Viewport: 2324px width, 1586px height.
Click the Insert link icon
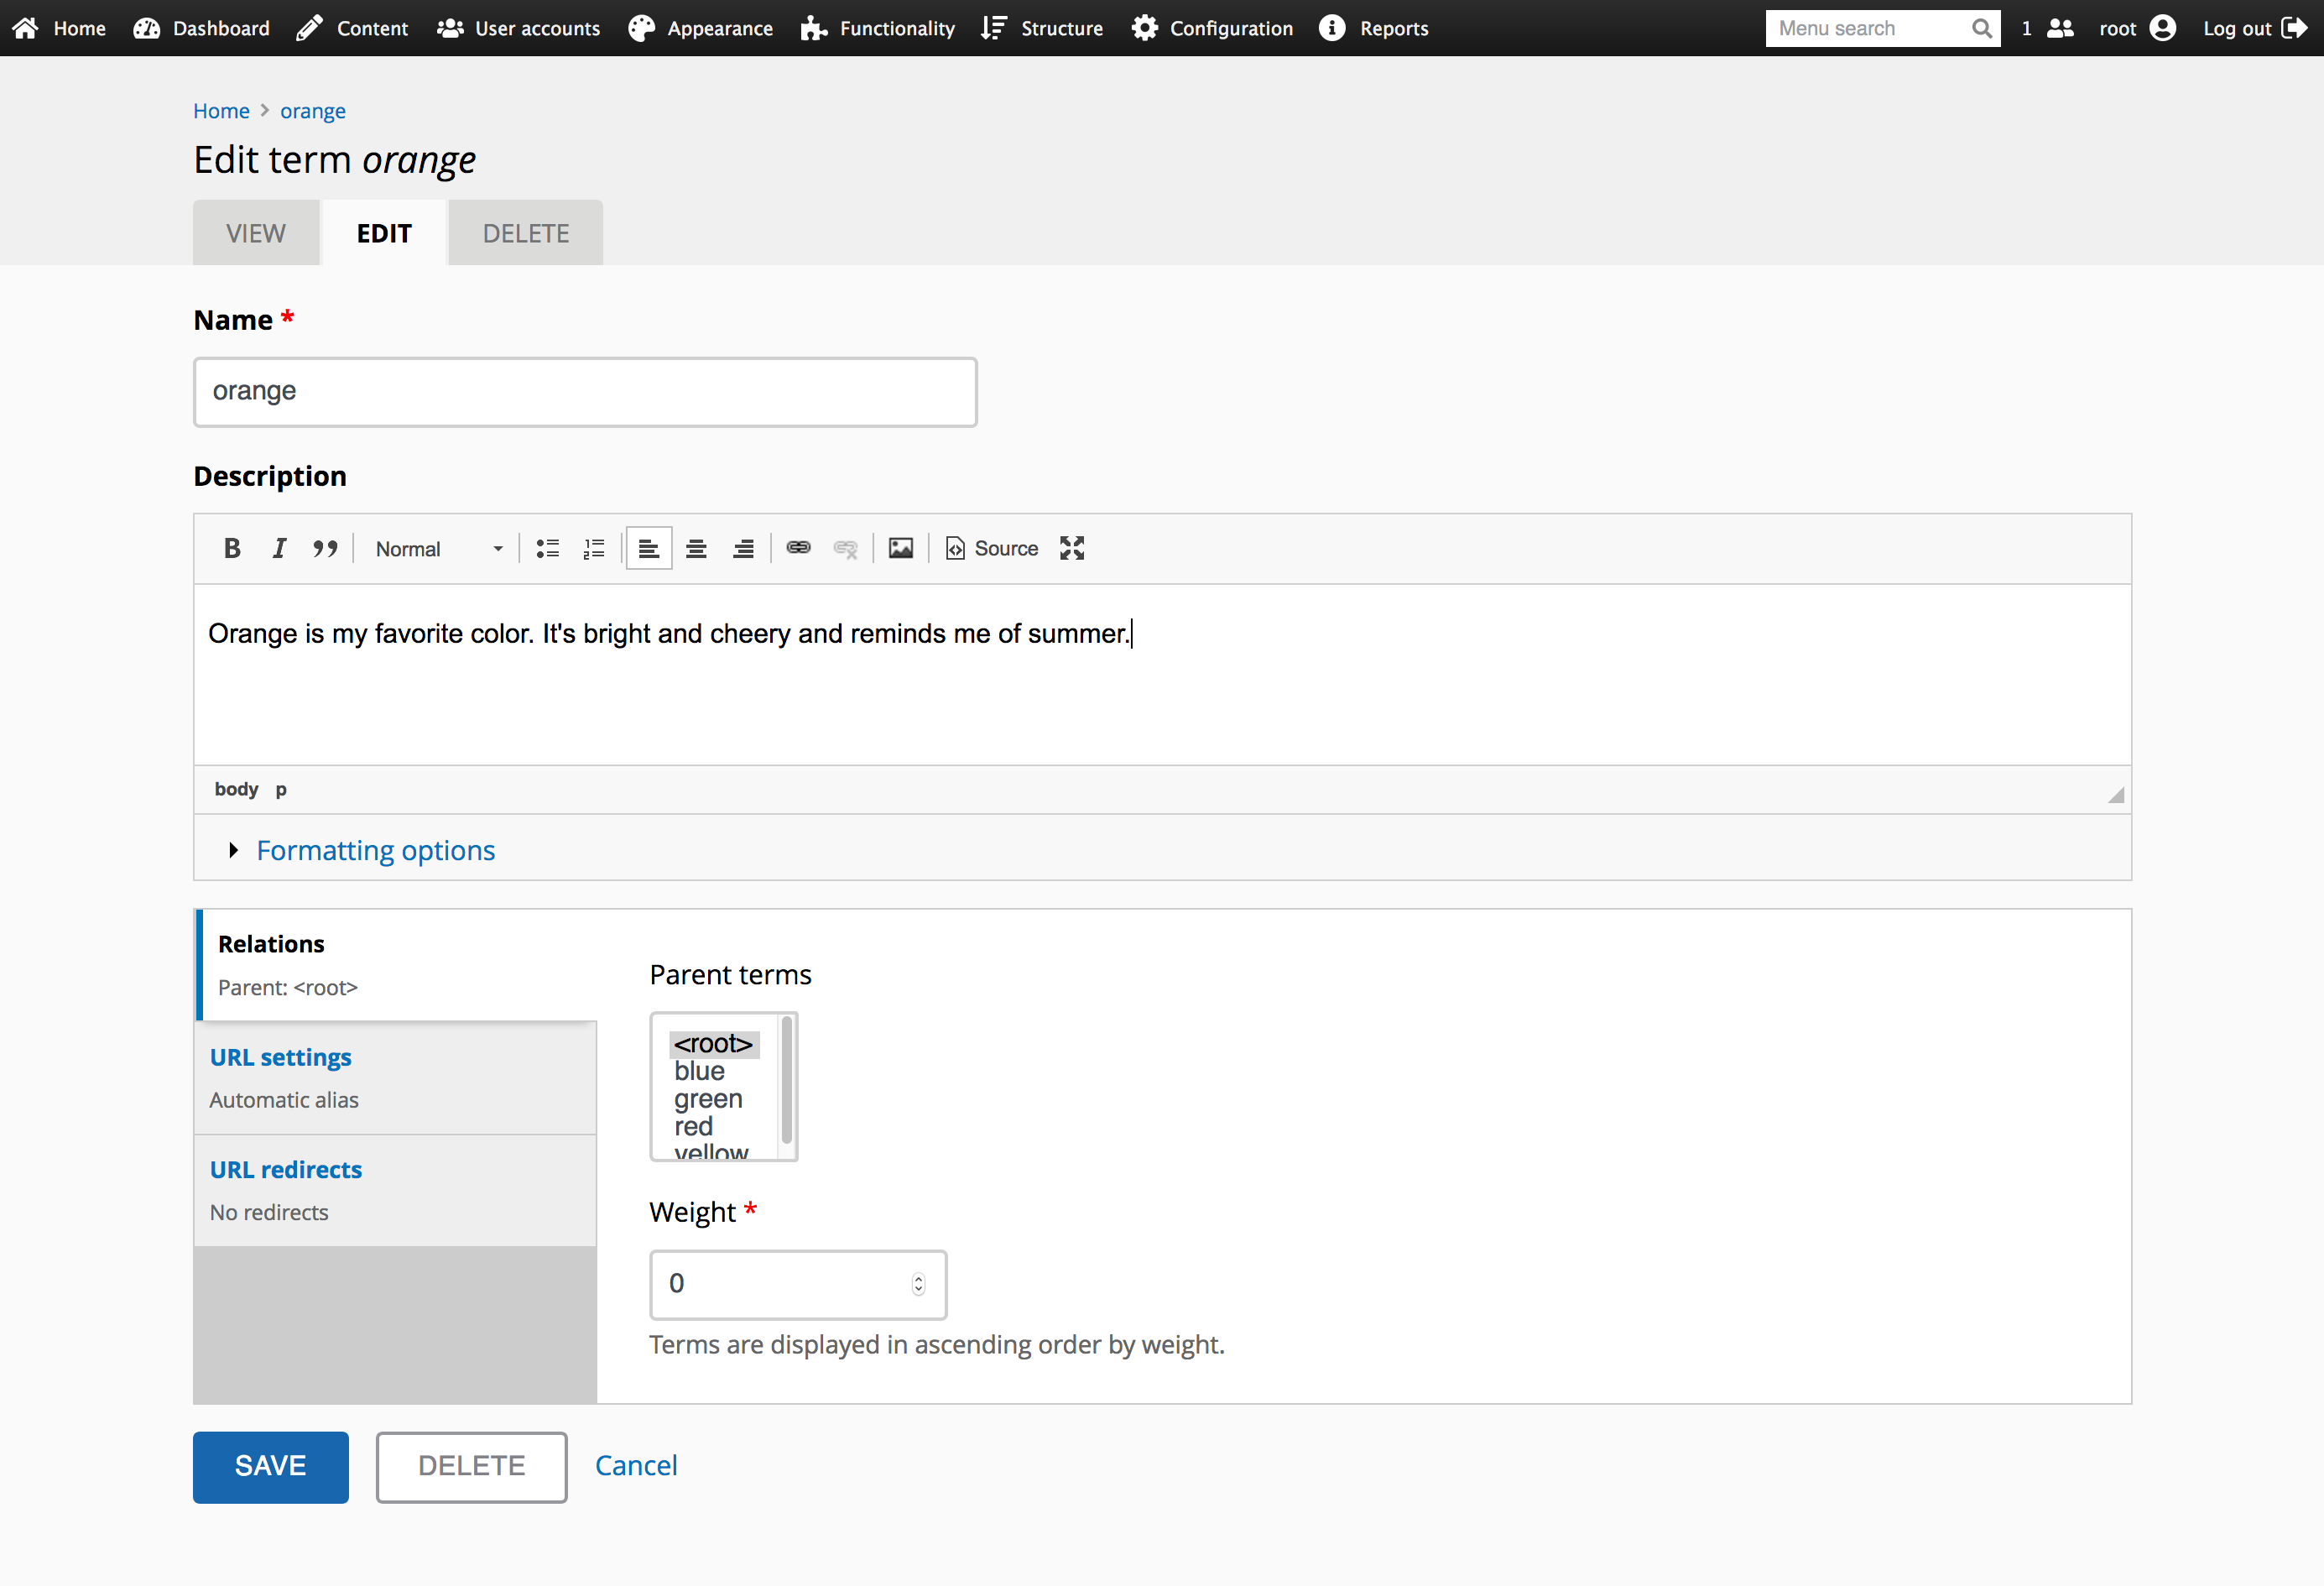coord(798,547)
